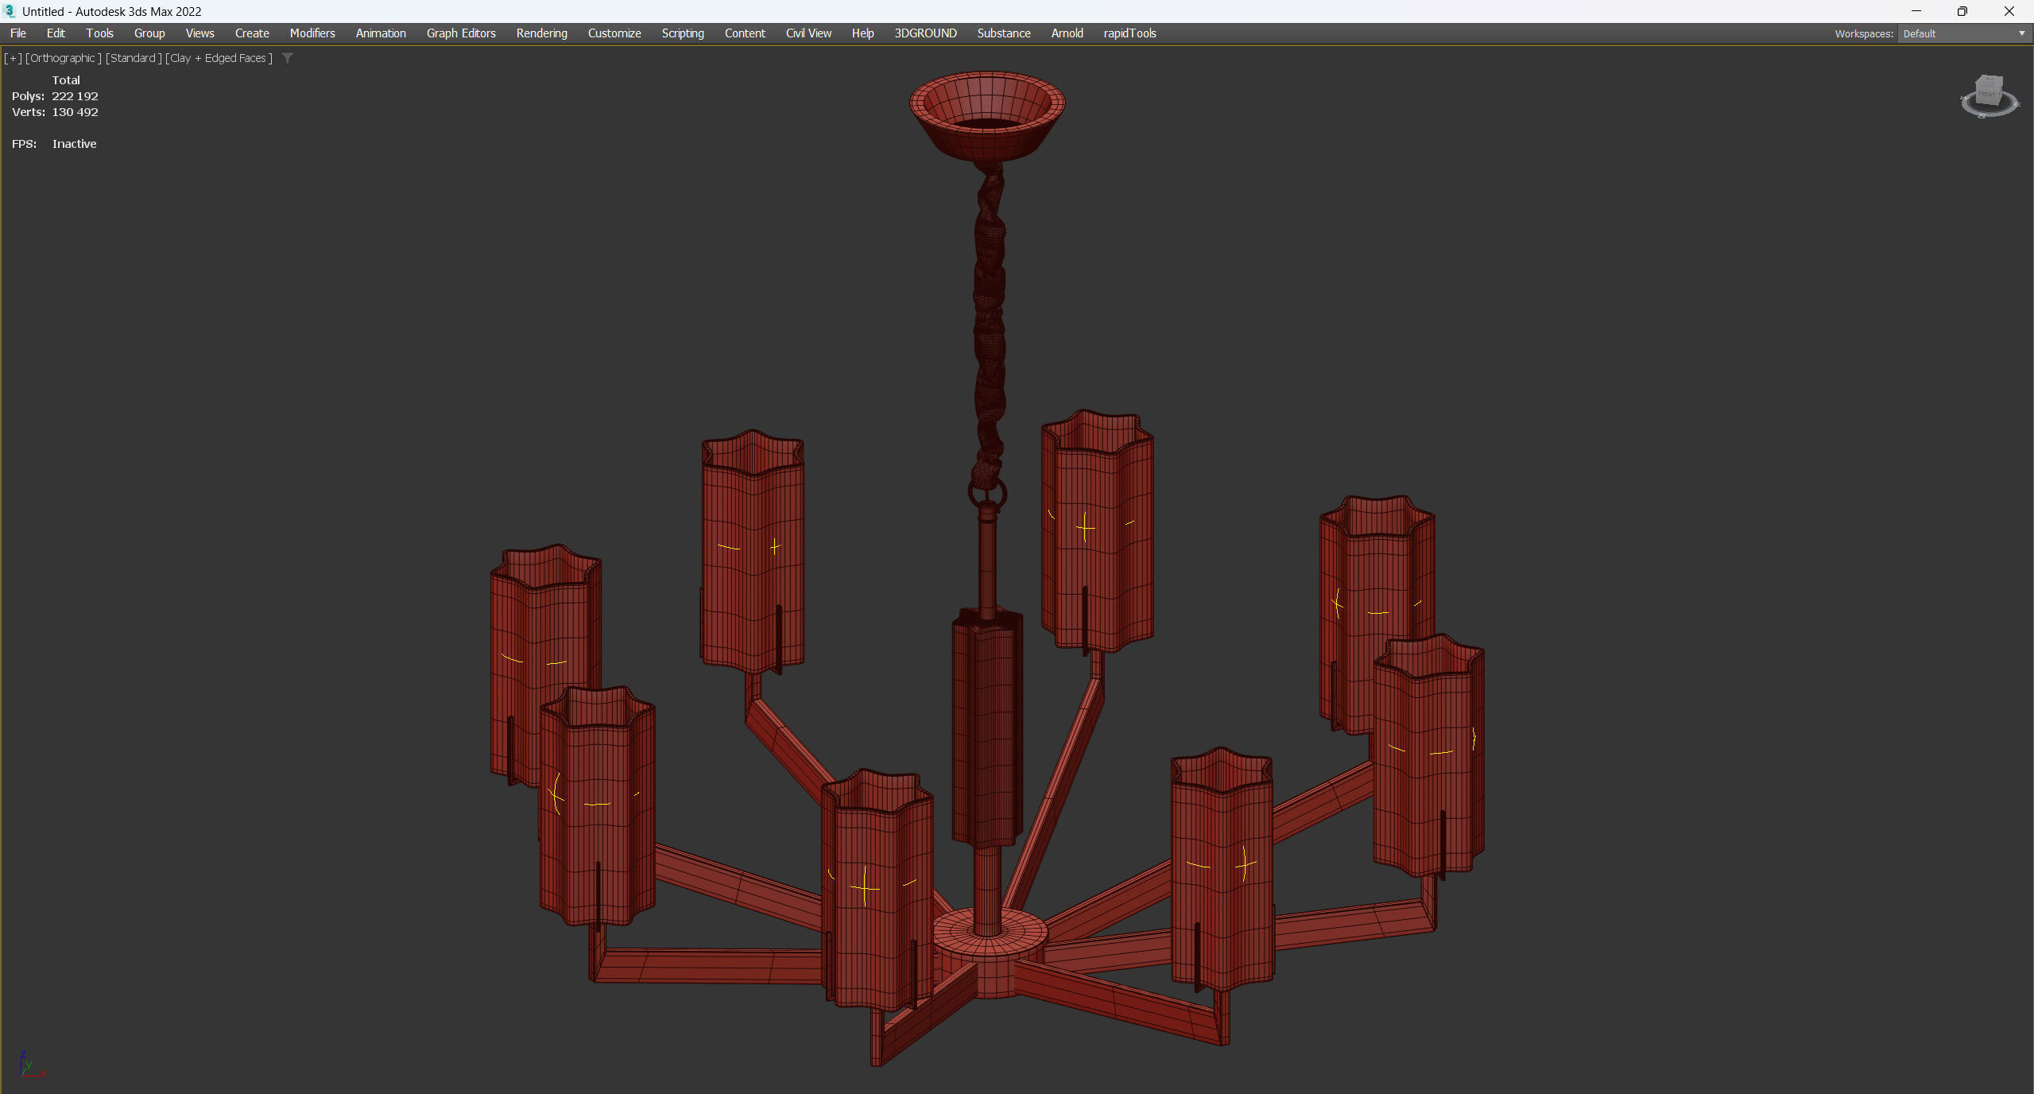Open the Animation menu
2034x1094 pixels.
pyautogui.click(x=381, y=33)
